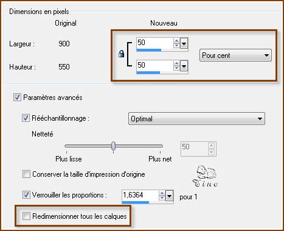Decrease the new width value with down arrow
Screen dimensions: 284x231
pos(176,45)
